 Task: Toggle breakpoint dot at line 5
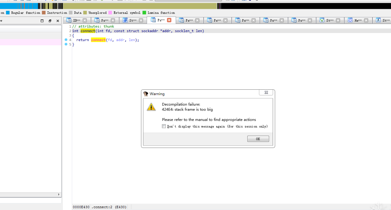pyautogui.click(x=66, y=44)
